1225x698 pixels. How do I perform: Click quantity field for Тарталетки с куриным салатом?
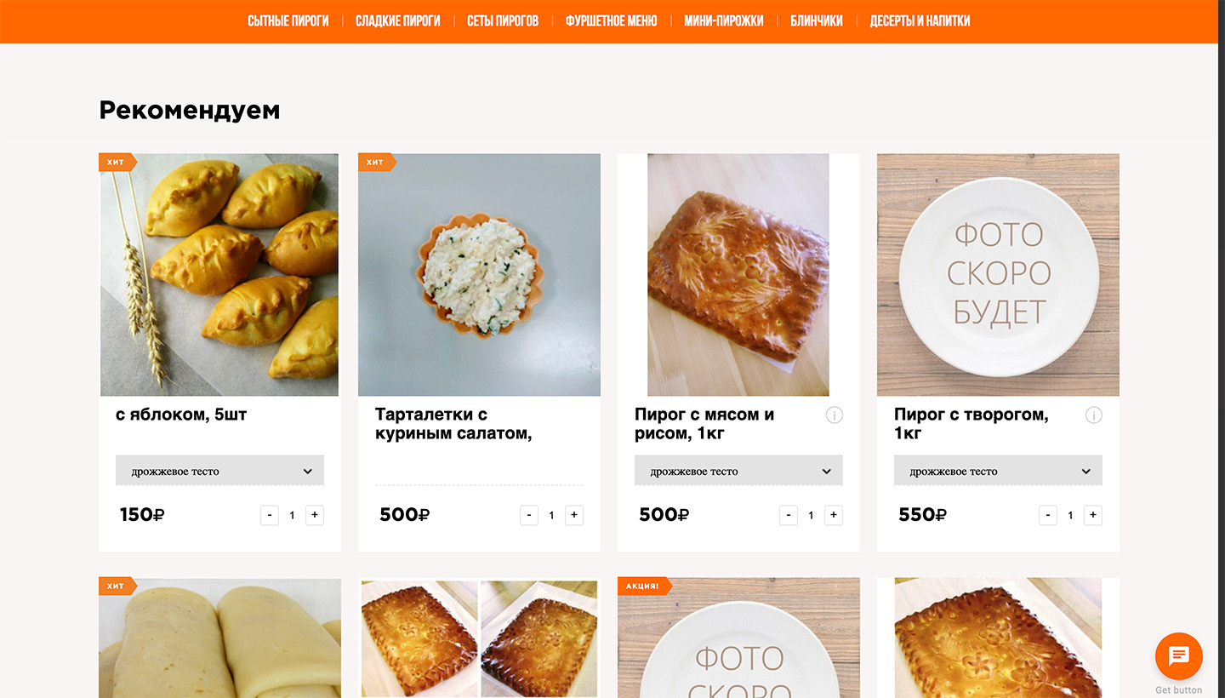coord(551,515)
